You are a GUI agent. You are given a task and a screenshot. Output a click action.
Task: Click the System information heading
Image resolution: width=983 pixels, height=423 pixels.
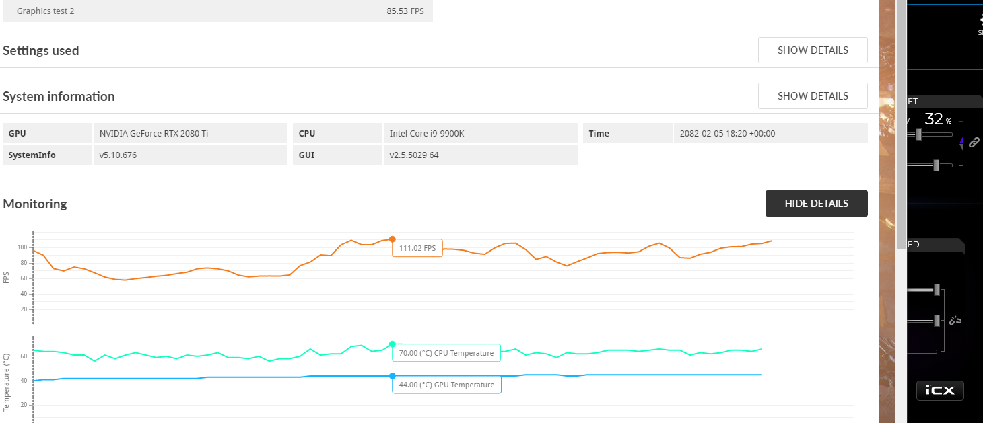pyautogui.click(x=59, y=96)
